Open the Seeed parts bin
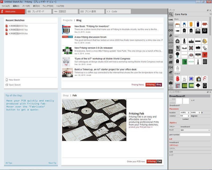Viewport: 212px width, 170px height. 171,41
